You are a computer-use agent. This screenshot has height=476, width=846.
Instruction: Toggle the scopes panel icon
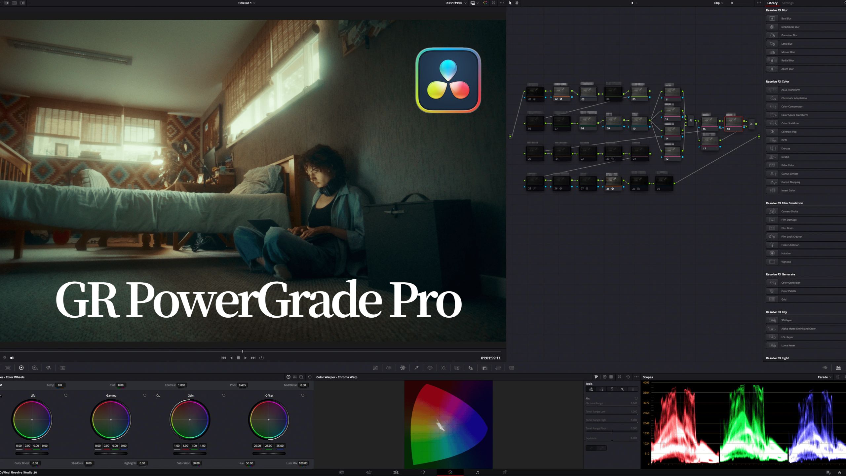point(838,368)
